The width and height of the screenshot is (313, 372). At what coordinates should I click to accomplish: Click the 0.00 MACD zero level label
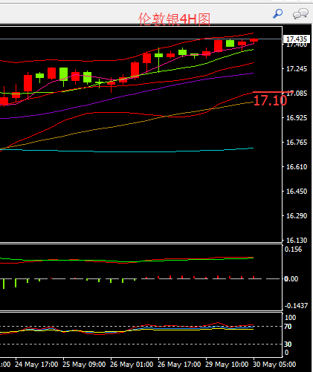[291, 279]
